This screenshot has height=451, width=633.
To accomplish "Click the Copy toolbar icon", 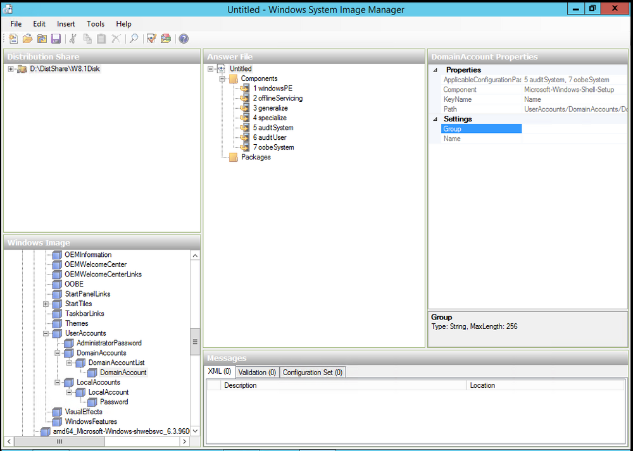I will click(87, 39).
